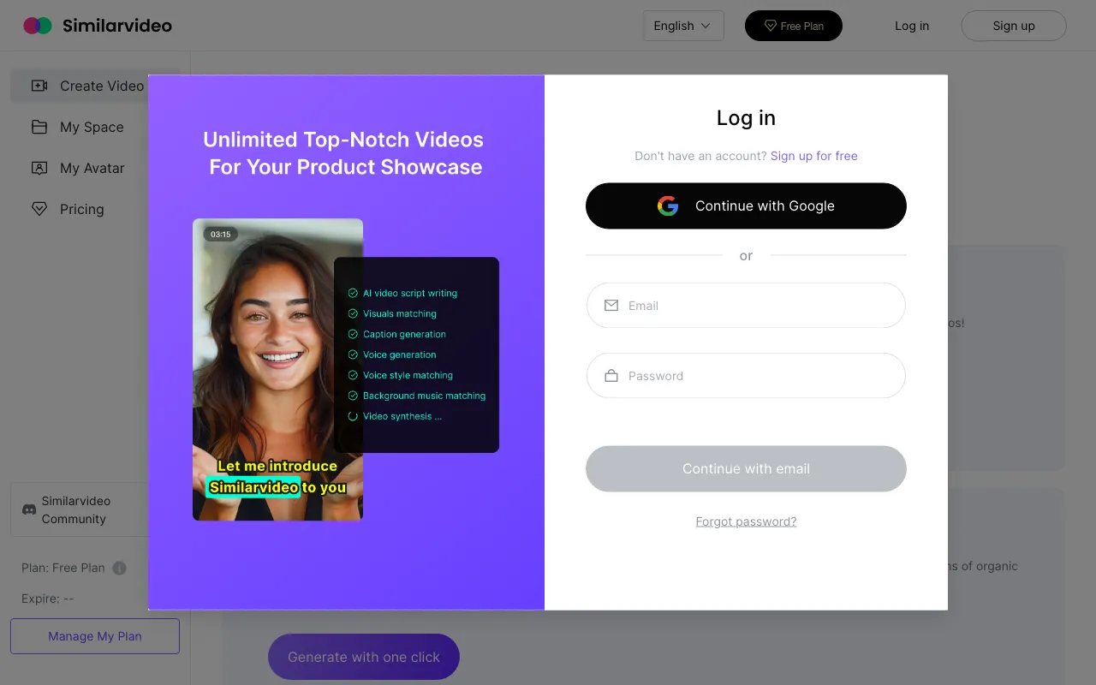This screenshot has width=1096, height=685.
Task: Click the lock icon in Password field
Action: (611, 376)
